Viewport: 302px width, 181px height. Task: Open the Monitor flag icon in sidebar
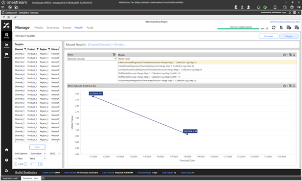pos(6,55)
